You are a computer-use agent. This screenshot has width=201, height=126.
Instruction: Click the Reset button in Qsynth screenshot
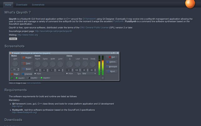(27, 69)
